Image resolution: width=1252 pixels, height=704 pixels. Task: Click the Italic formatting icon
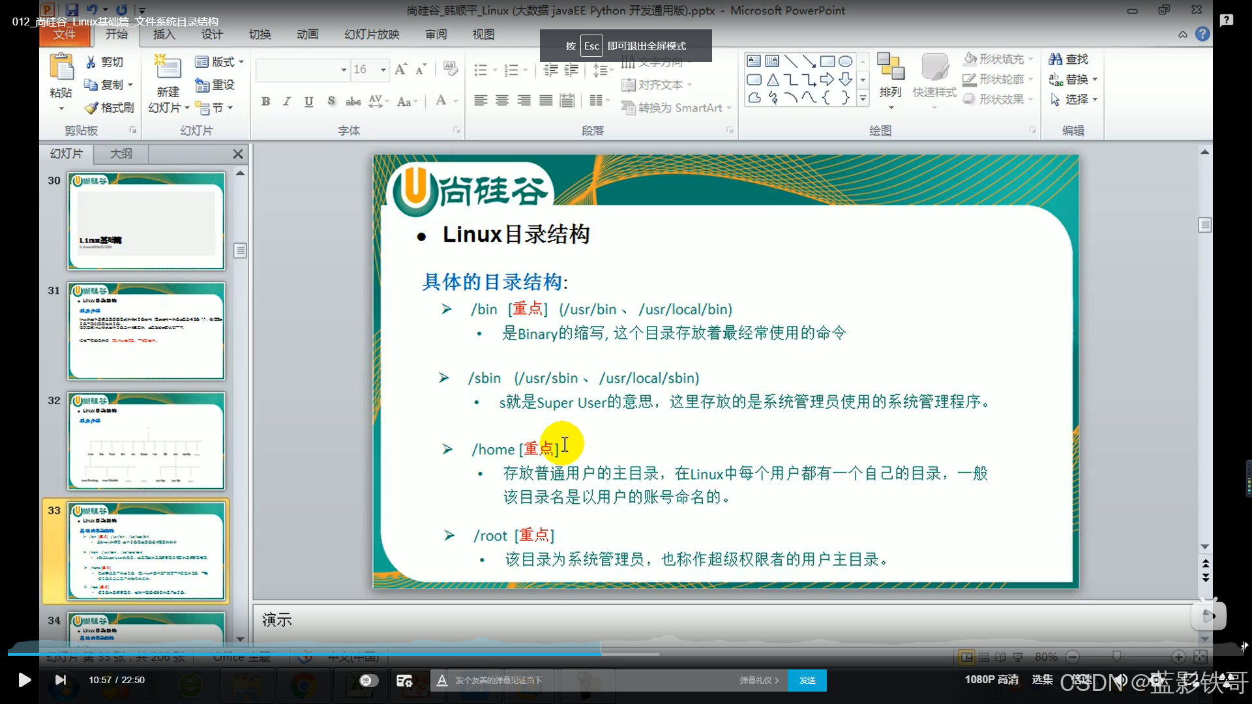(287, 101)
